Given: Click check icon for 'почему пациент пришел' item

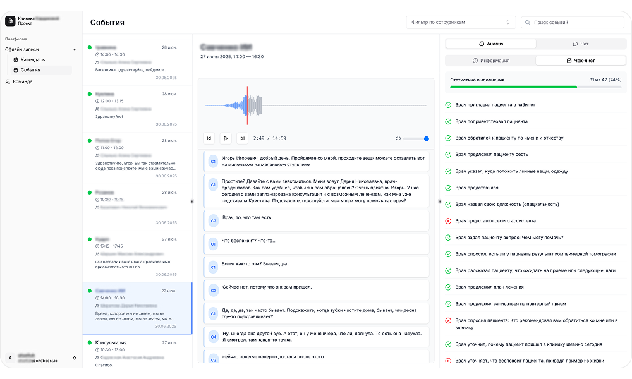Looking at the screenshot, I should (x=448, y=344).
